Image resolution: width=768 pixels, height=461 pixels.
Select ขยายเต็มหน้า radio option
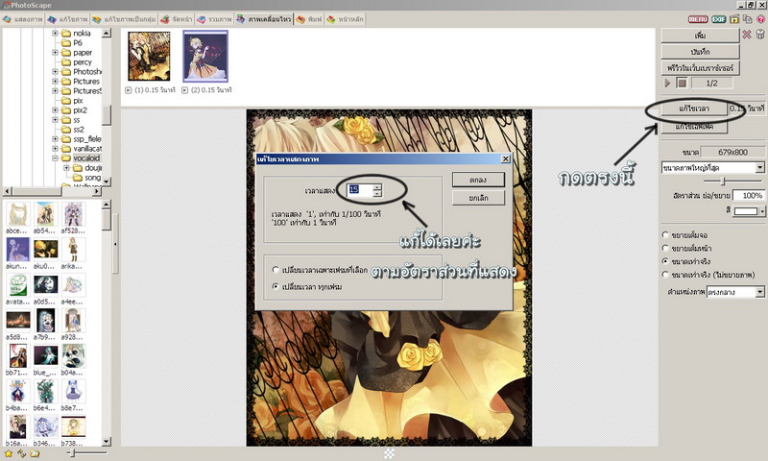[665, 249]
